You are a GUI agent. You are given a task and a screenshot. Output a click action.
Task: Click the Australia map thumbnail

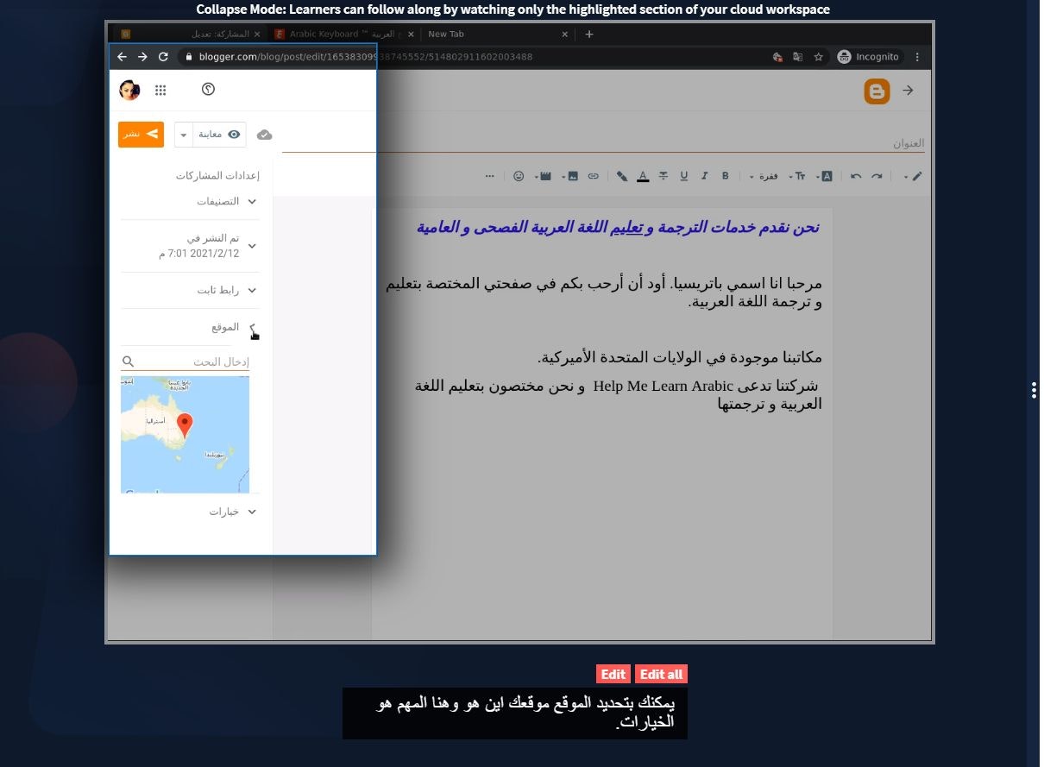[x=185, y=435]
